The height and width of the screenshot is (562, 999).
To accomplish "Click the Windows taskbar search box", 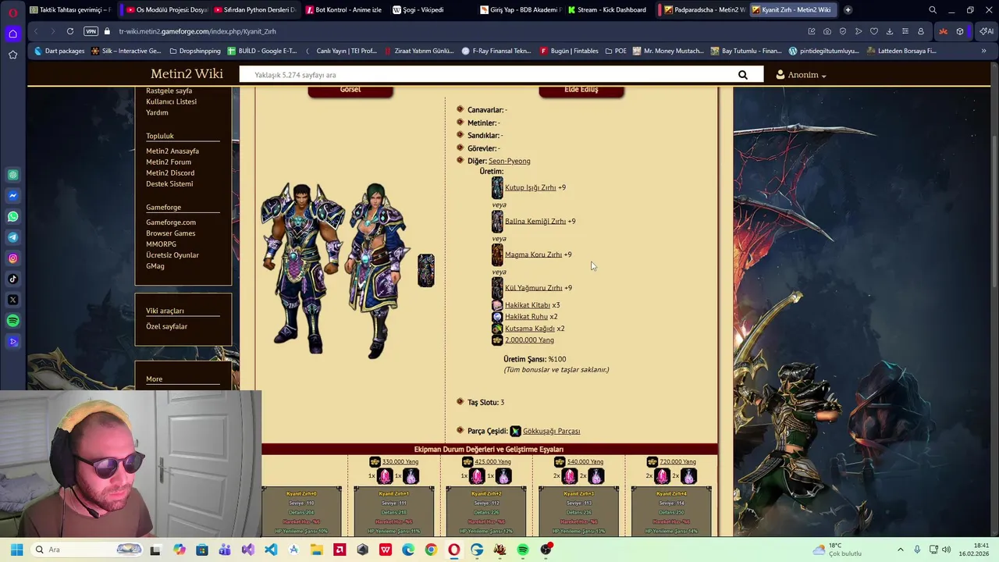I will (x=87, y=550).
